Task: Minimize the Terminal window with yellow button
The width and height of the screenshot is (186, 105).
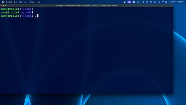Action: 4,6
